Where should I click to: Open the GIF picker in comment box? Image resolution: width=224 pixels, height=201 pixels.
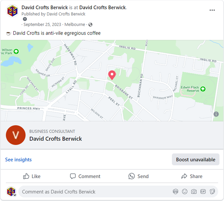coord(203,191)
